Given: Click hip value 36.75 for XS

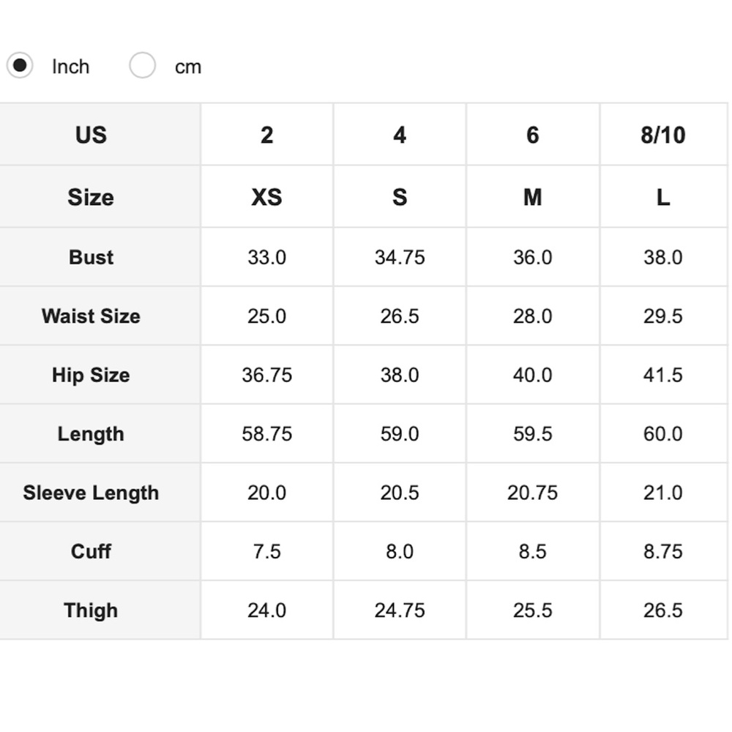Looking at the screenshot, I should coord(266,375).
